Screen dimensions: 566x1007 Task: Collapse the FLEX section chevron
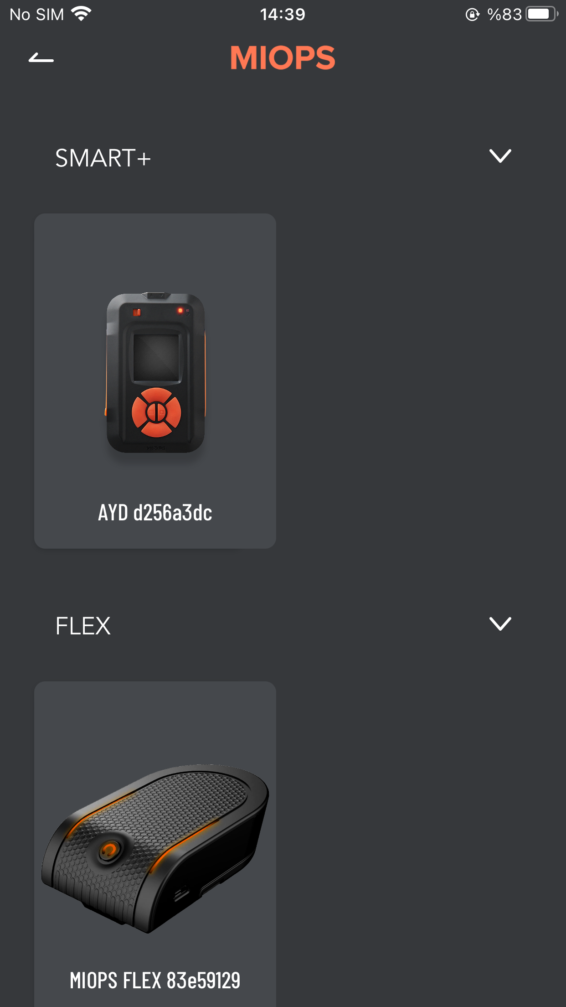500,624
